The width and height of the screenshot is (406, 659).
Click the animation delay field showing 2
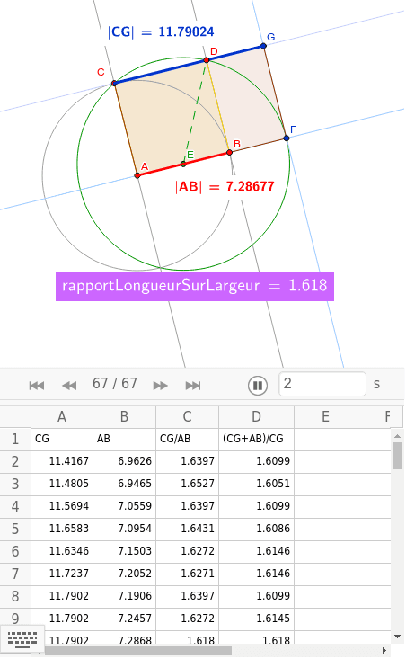322,384
